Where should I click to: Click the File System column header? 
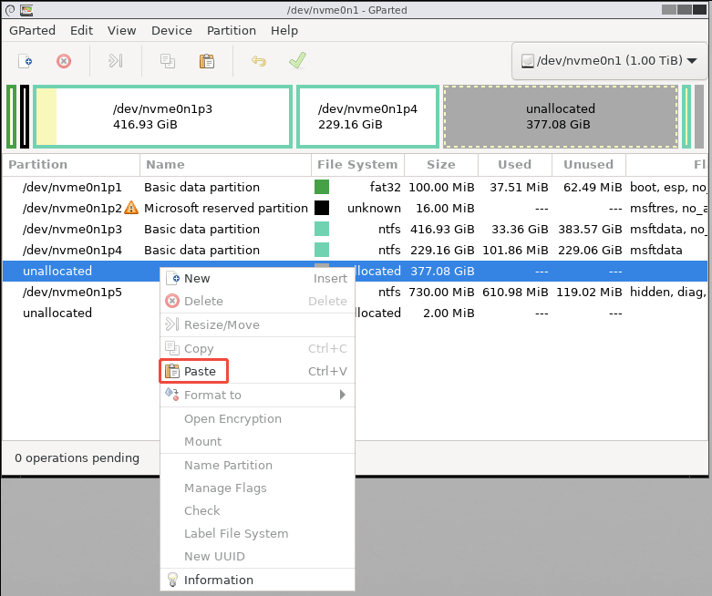click(357, 164)
